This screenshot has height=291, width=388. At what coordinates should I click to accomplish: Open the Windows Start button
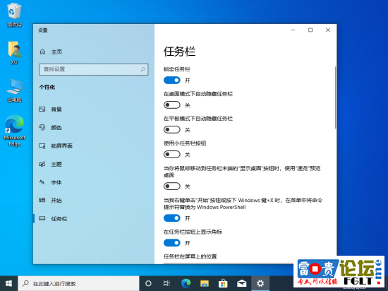coord(8,283)
